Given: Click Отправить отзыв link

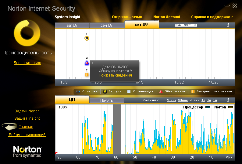Looking at the screenshot, I should click(x=127, y=17).
